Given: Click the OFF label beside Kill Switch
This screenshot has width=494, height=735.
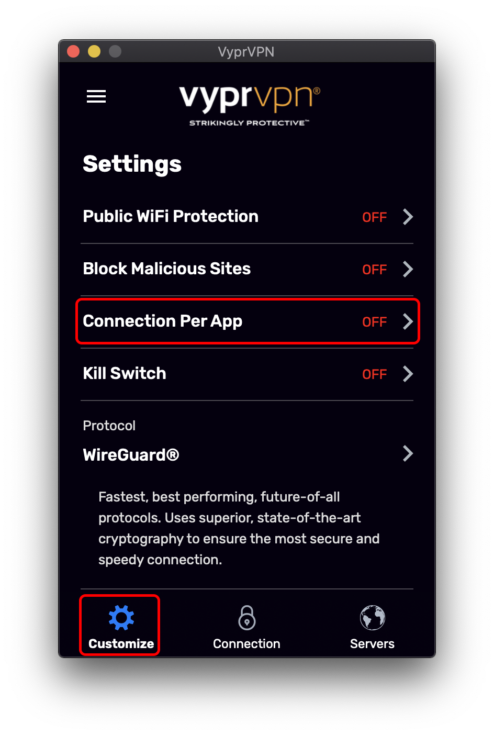Looking at the screenshot, I should pos(374,374).
